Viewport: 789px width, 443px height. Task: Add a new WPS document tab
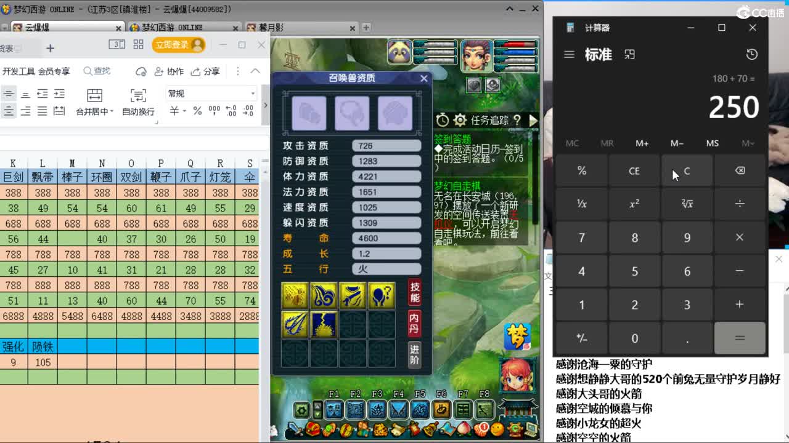(51, 48)
